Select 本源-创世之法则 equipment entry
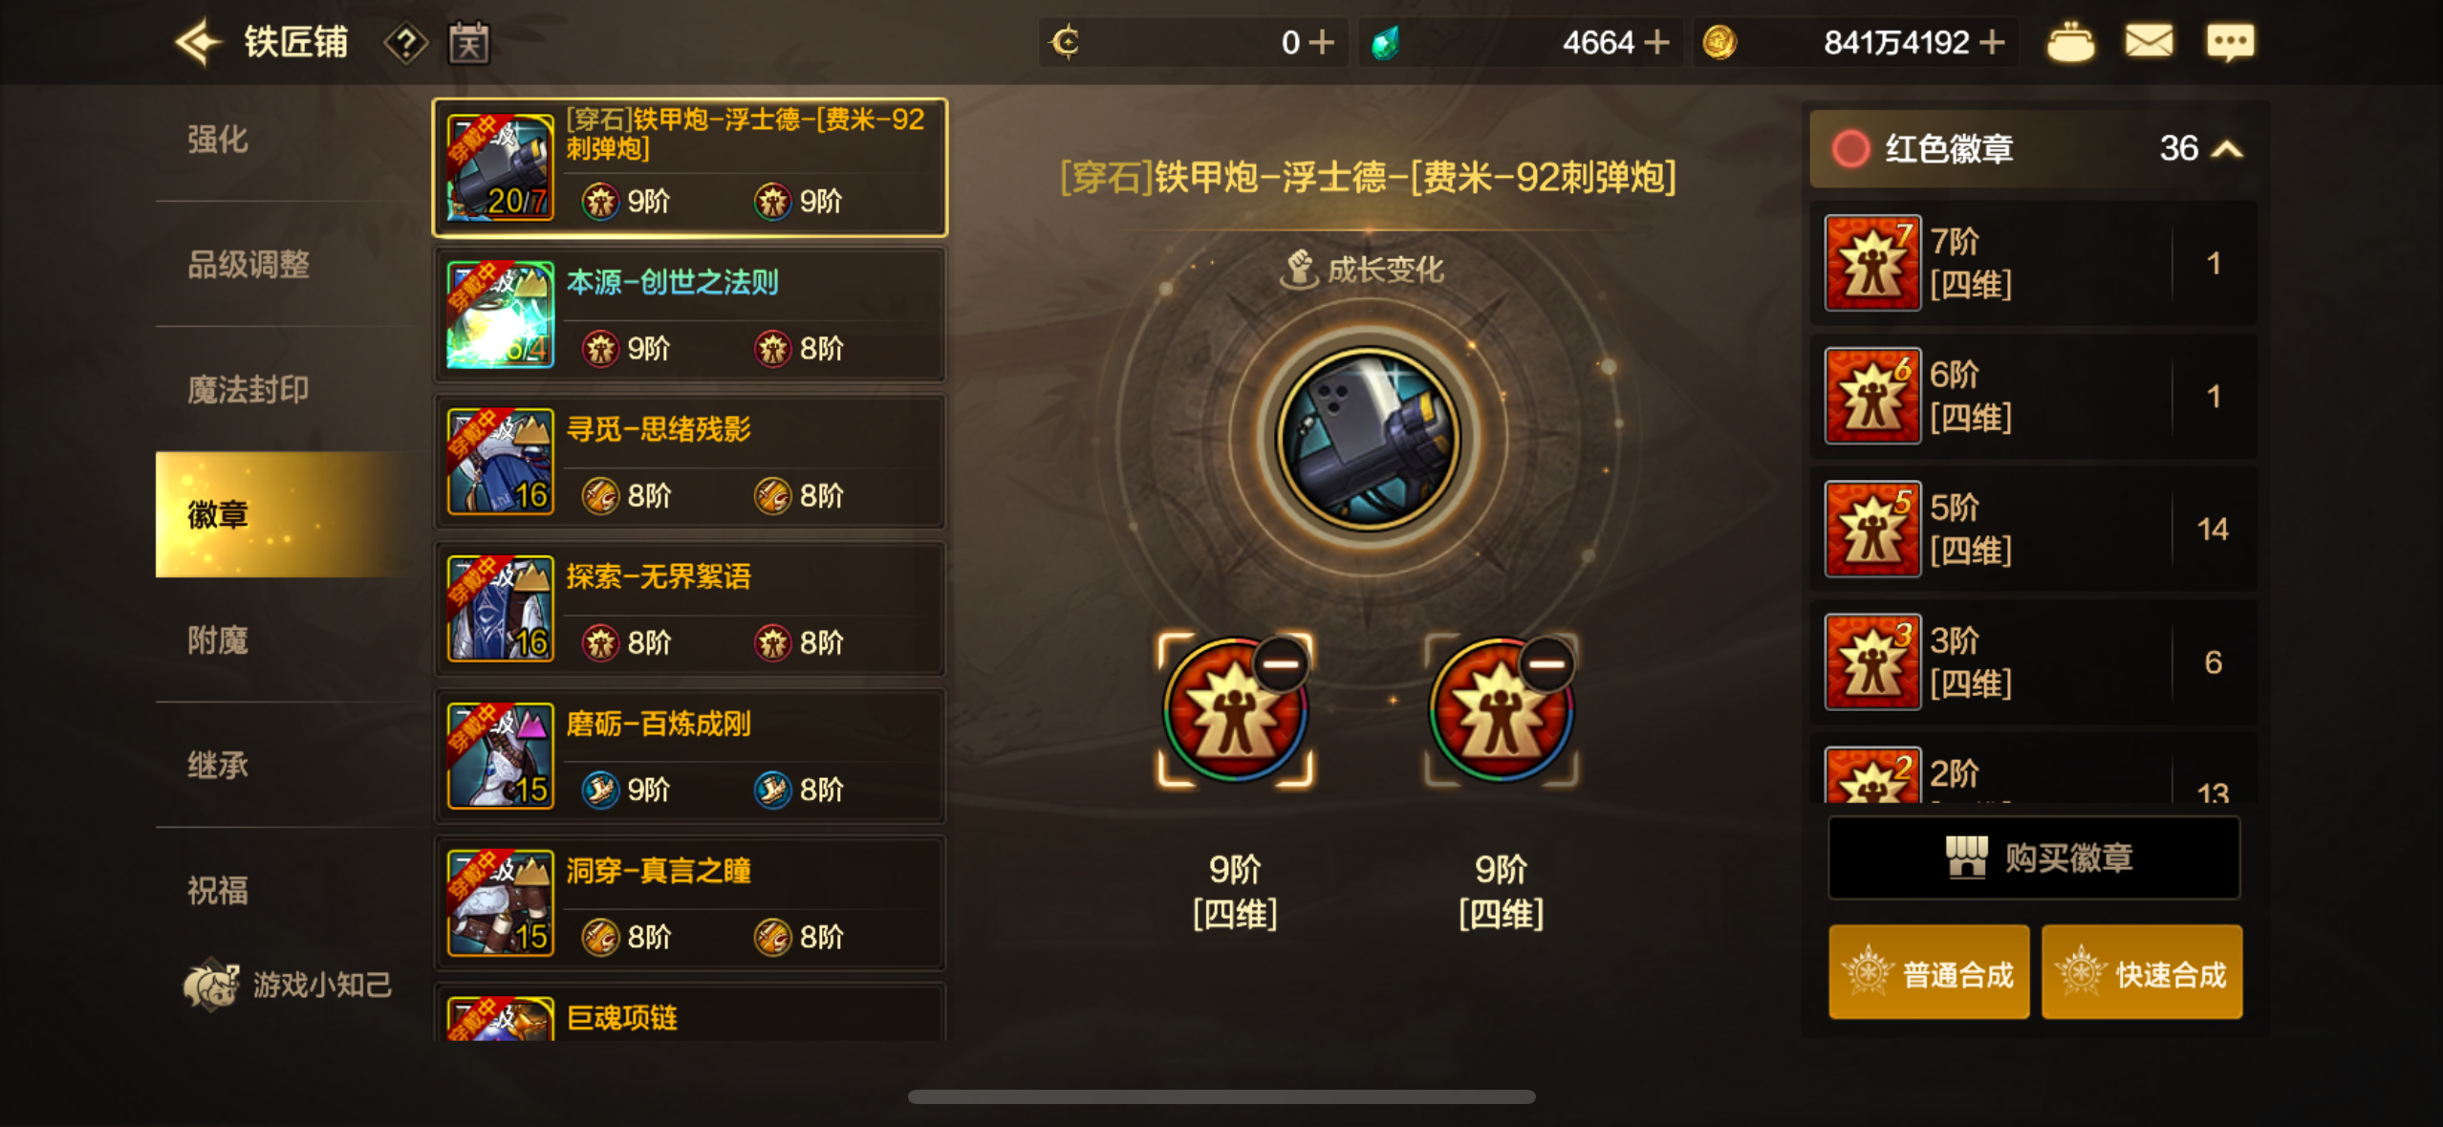The width and height of the screenshot is (2443, 1127). (x=689, y=314)
